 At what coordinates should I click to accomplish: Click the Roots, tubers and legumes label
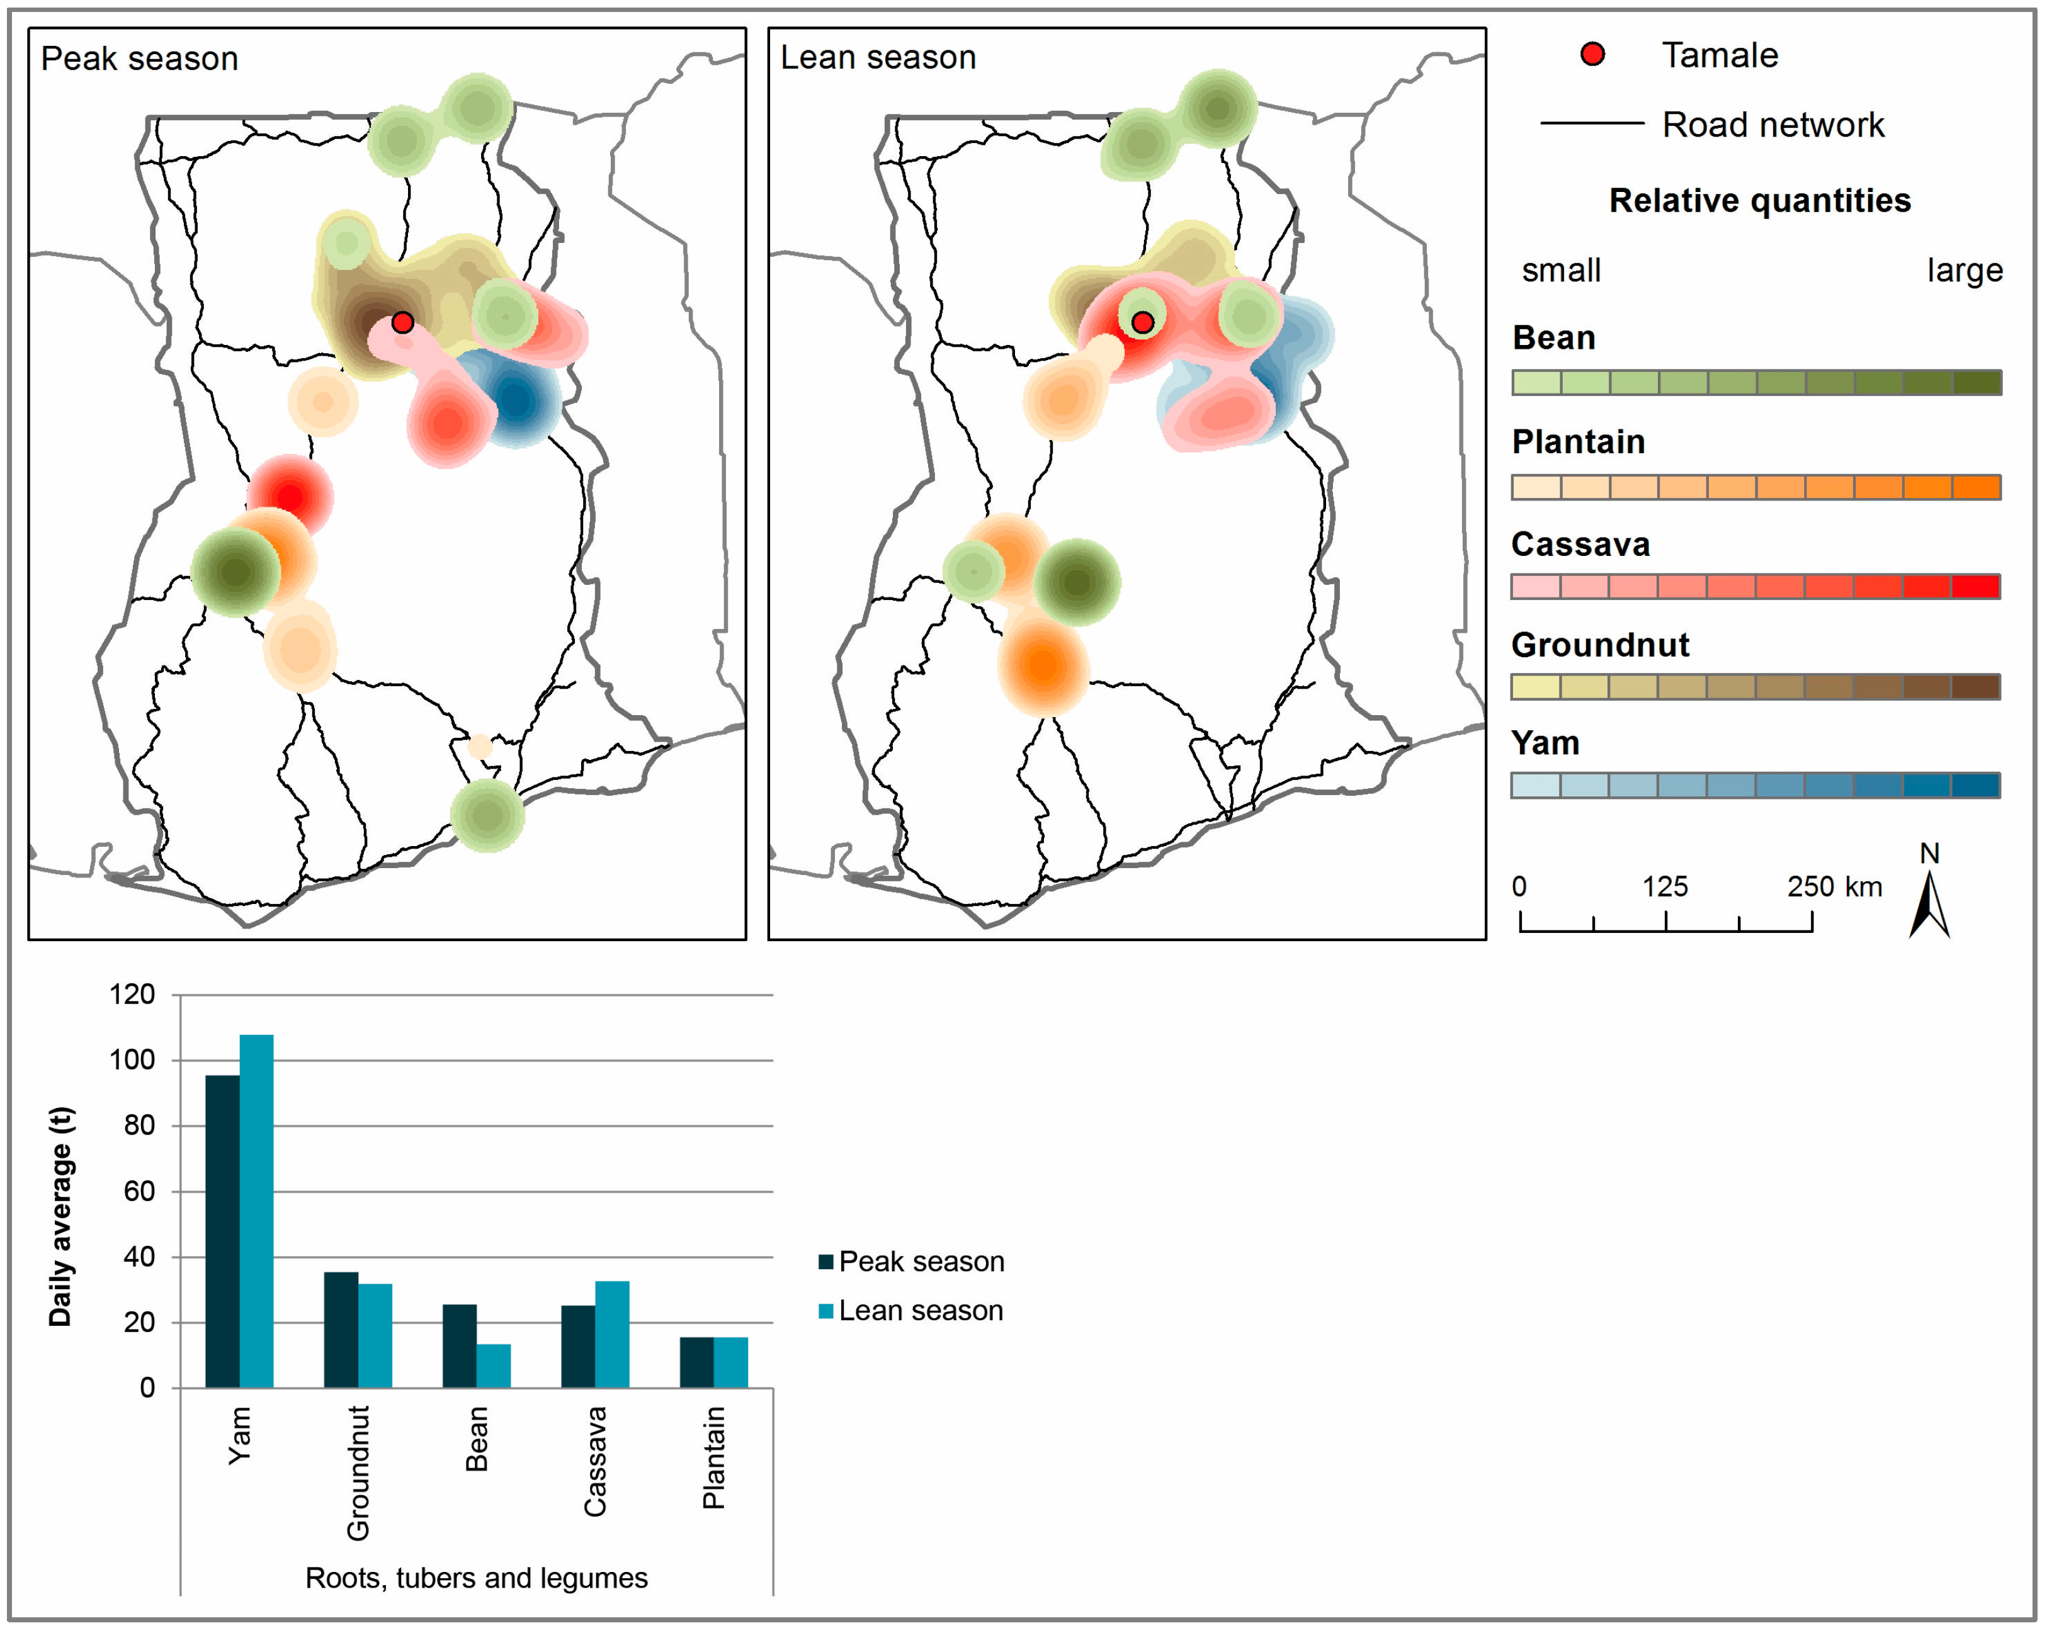[475, 1578]
